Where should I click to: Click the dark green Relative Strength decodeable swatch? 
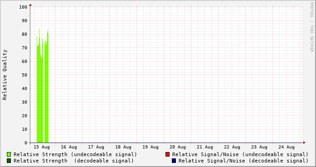tap(9, 161)
